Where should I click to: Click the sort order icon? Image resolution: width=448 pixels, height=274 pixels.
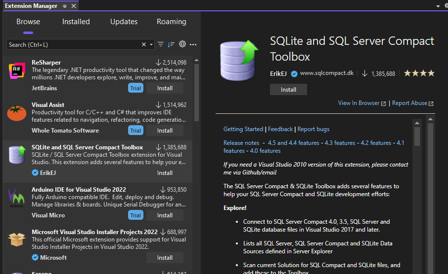(x=172, y=44)
